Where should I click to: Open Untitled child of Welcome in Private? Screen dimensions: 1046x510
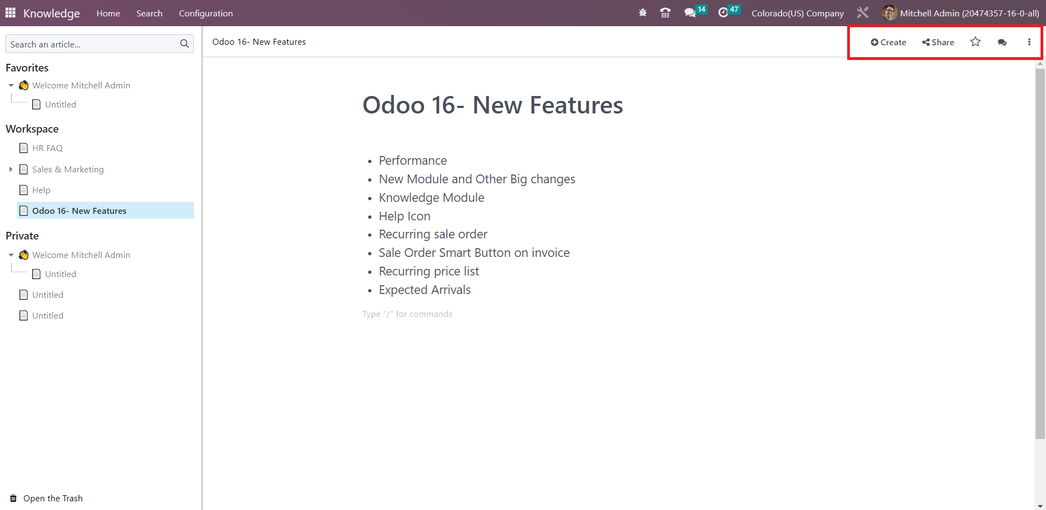click(x=61, y=274)
